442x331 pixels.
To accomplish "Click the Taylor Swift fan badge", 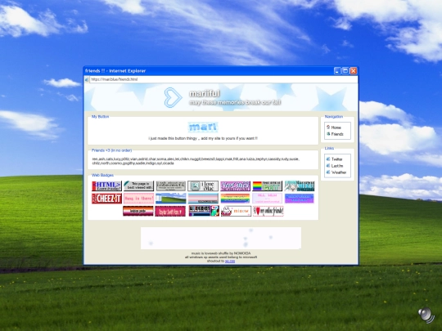I will click(170, 211).
